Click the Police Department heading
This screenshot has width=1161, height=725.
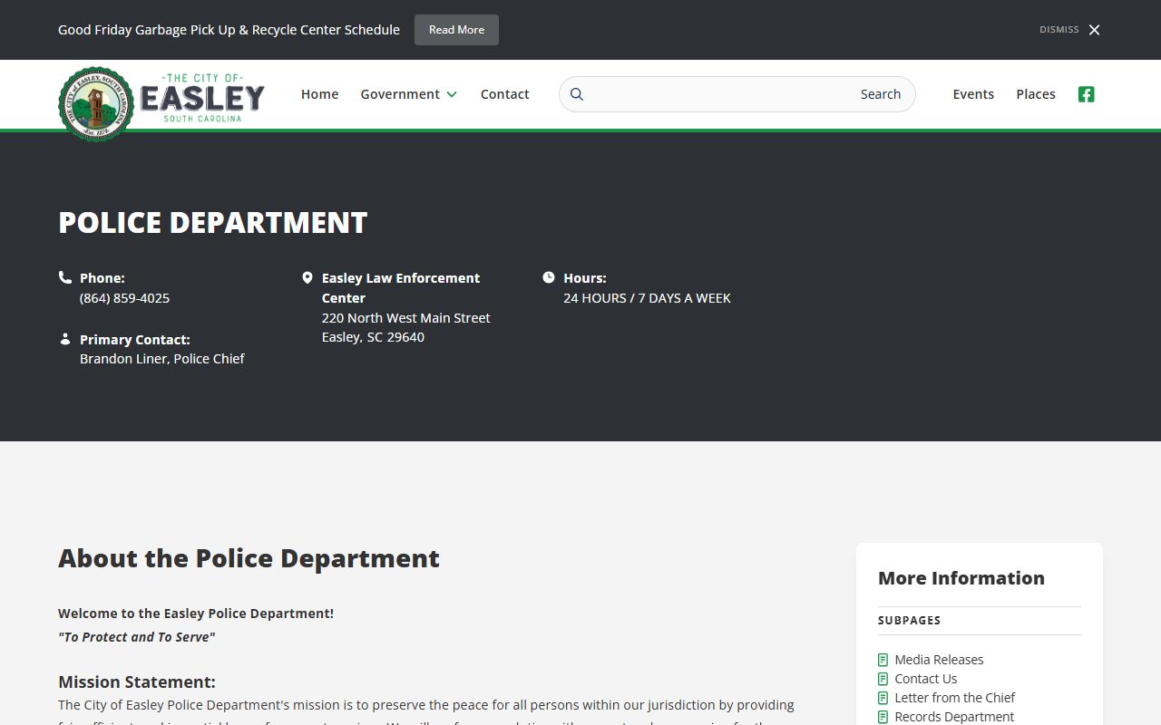tap(213, 223)
